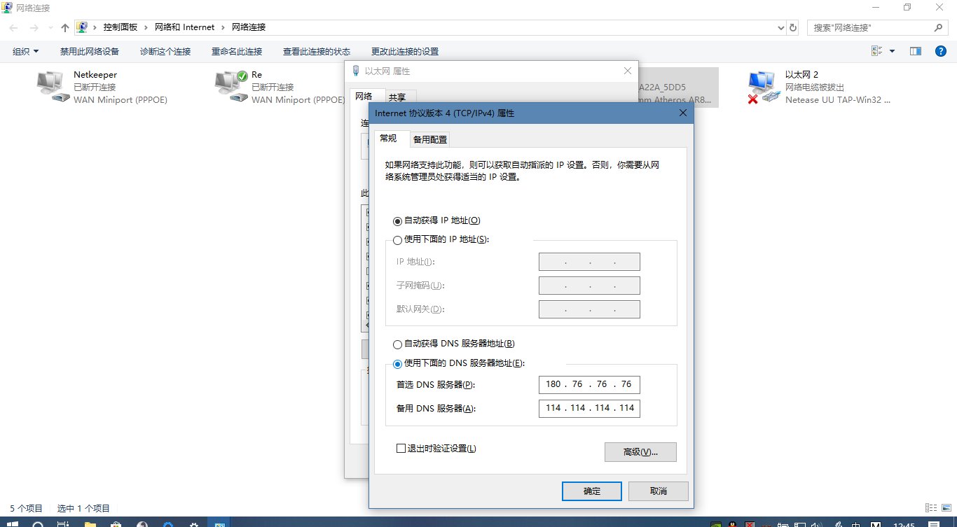
Task: Switch to the 共享 tab
Action: pos(399,97)
